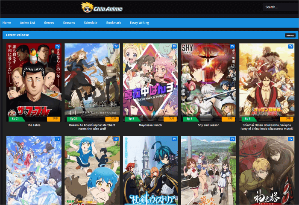The height and width of the screenshot is (205, 299).
Task: Select Seasons in the navigation bar
Action: point(69,23)
